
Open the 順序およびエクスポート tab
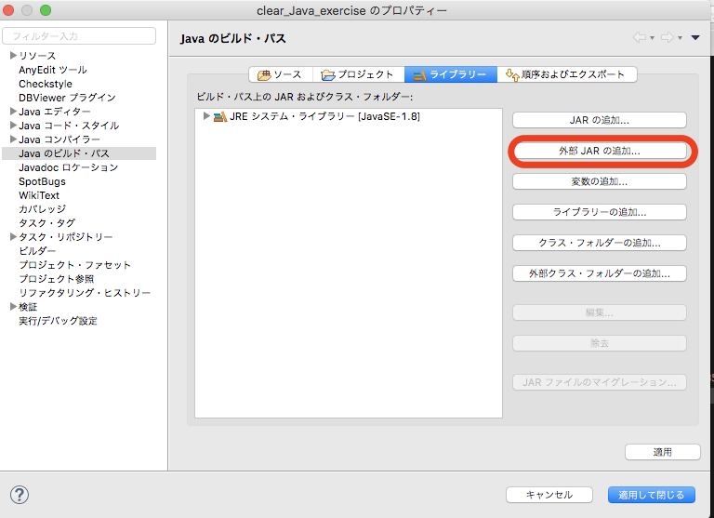pos(566,74)
